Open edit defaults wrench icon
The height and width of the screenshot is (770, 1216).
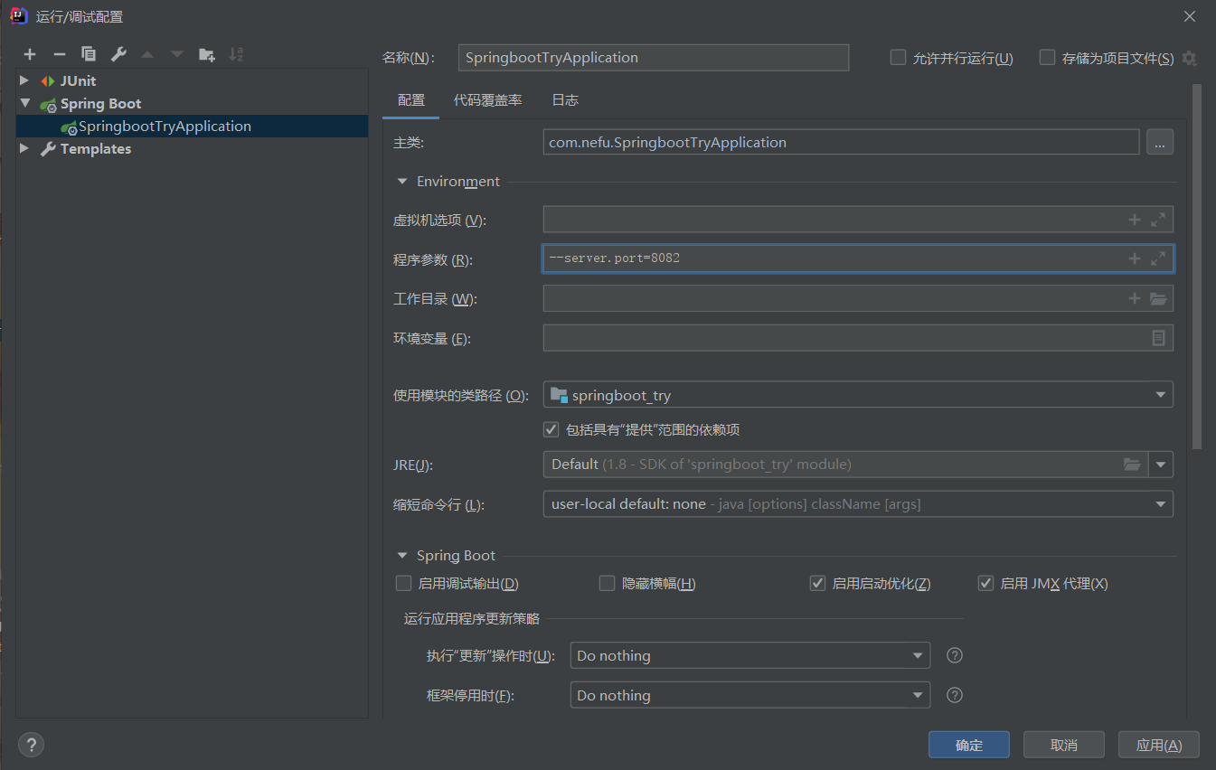pyautogui.click(x=118, y=54)
